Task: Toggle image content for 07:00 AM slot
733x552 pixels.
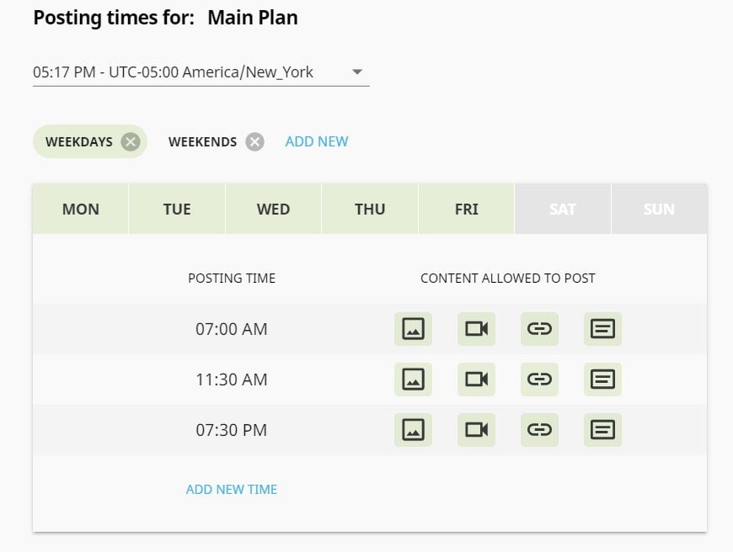Action: [x=413, y=329]
